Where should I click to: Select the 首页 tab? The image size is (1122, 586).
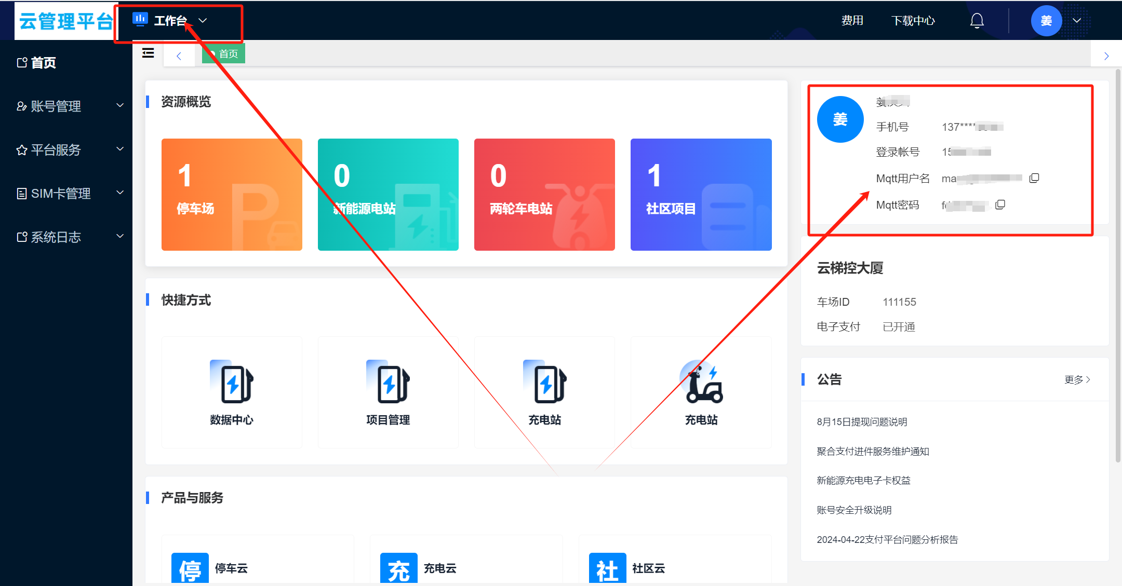click(224, 54)
